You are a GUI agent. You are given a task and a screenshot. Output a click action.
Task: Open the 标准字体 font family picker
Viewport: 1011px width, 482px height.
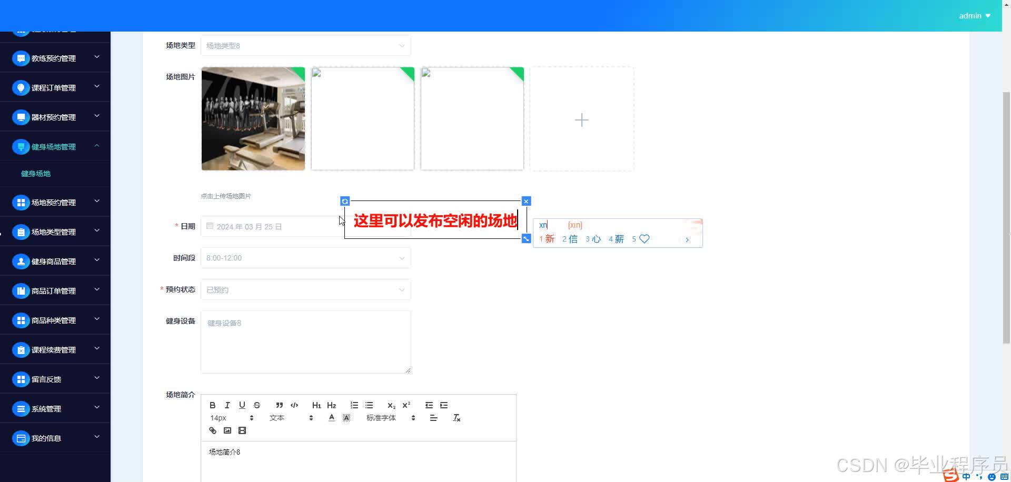[x=391, y=418]
